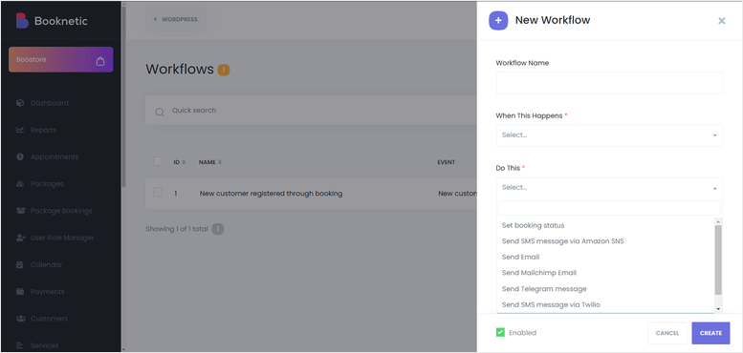Click the Appointments clock icon
This screenshot has height=353, width=743.
point(20,156)
